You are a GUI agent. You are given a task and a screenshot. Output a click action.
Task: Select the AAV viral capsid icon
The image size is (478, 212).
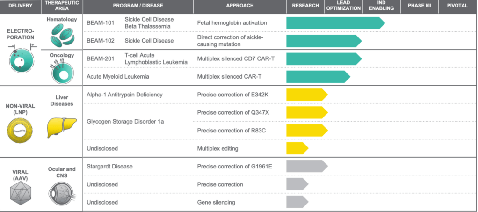pyautogui.click(x=20, y=191)
